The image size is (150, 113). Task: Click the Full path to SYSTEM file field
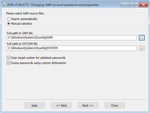coord(72,48)
